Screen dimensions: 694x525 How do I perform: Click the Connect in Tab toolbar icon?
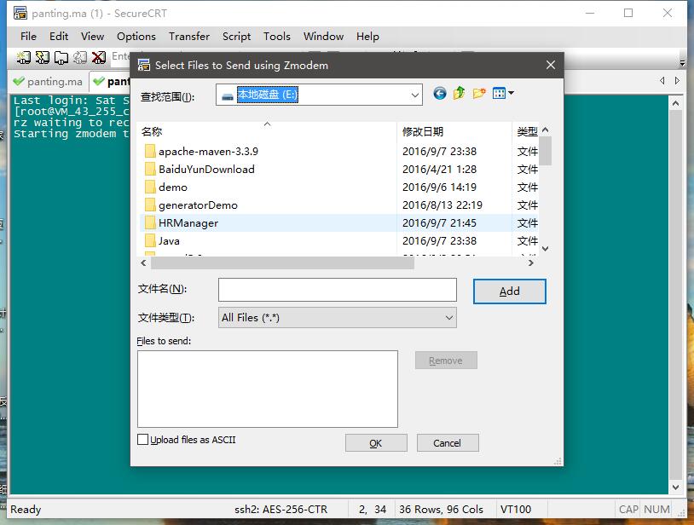[61, 57]
